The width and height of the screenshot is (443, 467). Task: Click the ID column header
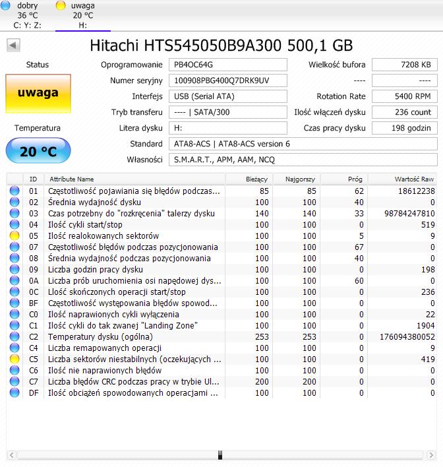click(34, 179)
